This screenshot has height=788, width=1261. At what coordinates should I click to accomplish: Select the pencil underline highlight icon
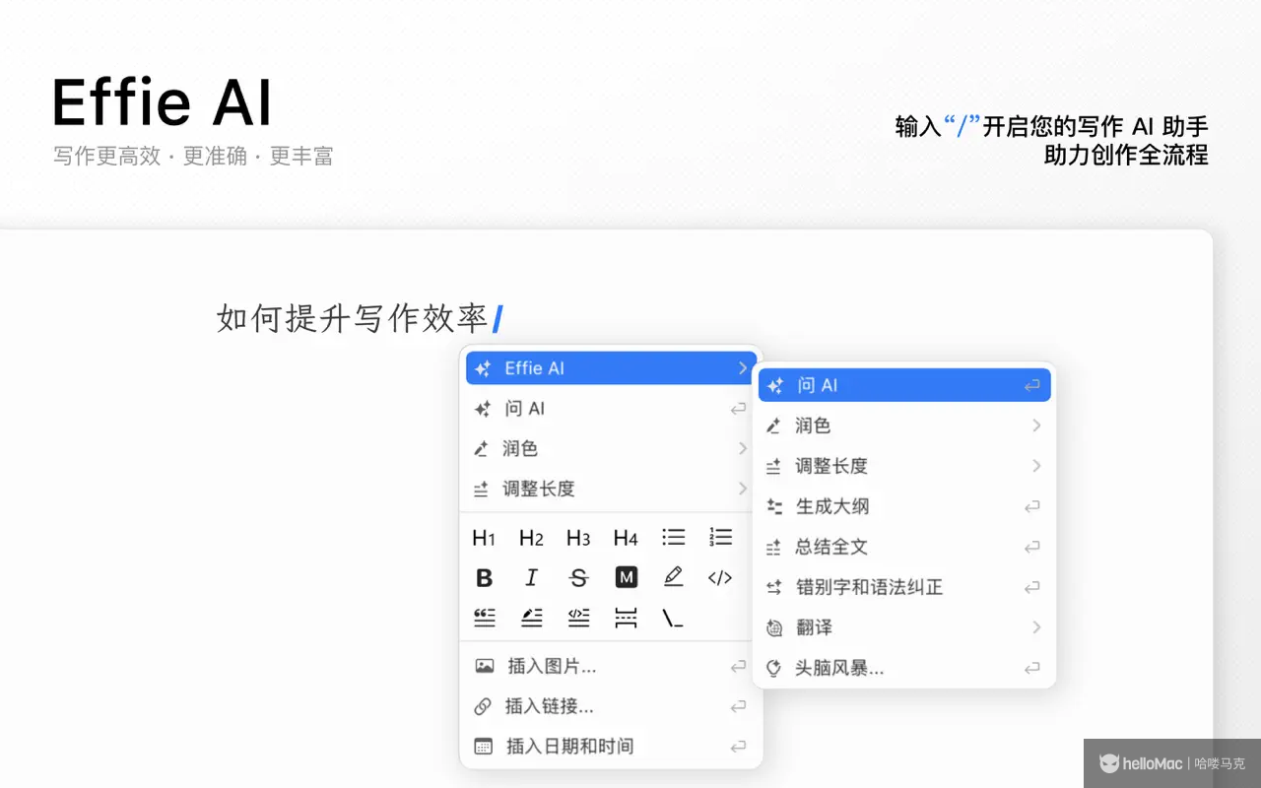pyautogui.click(x=674, y=577)
